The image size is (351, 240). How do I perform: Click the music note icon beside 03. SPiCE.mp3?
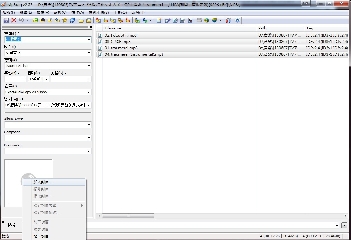tap(100, 42)
